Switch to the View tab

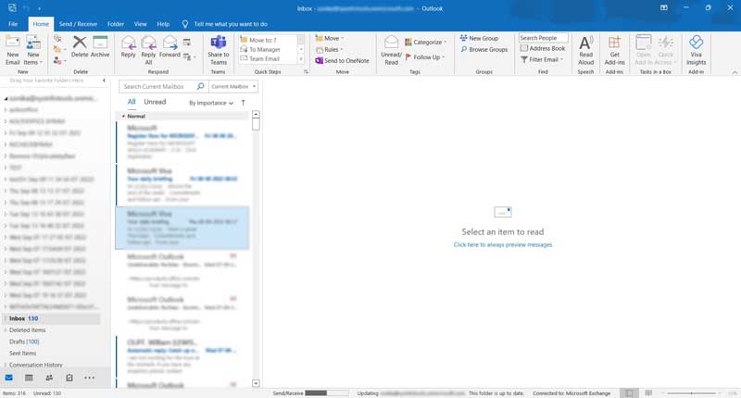click(x=141, y=24)
